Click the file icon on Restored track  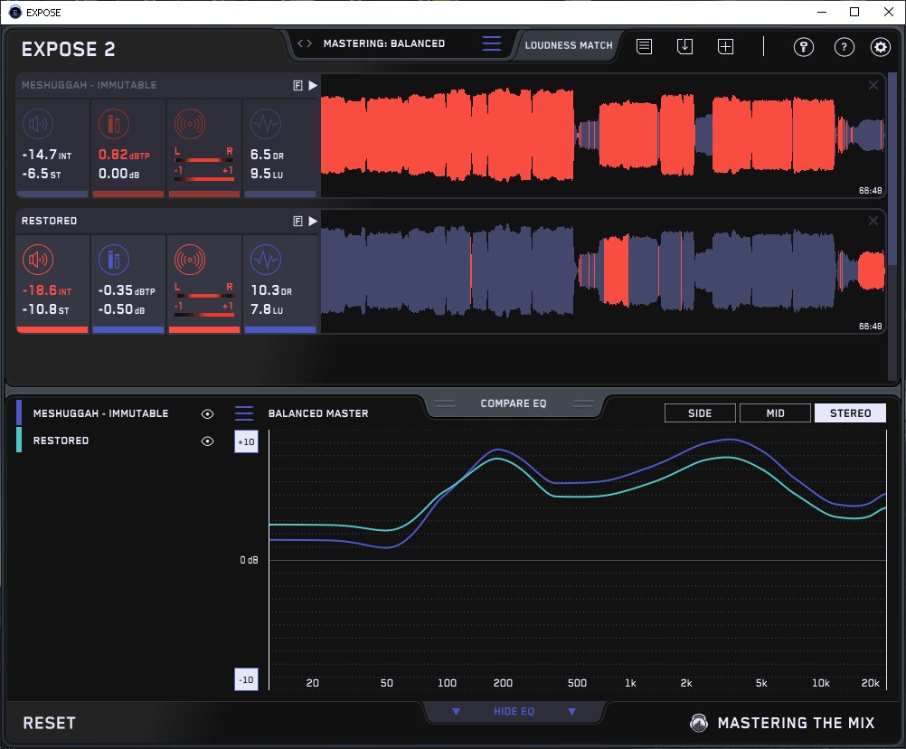pyautogui.click(x=298, y=222)
